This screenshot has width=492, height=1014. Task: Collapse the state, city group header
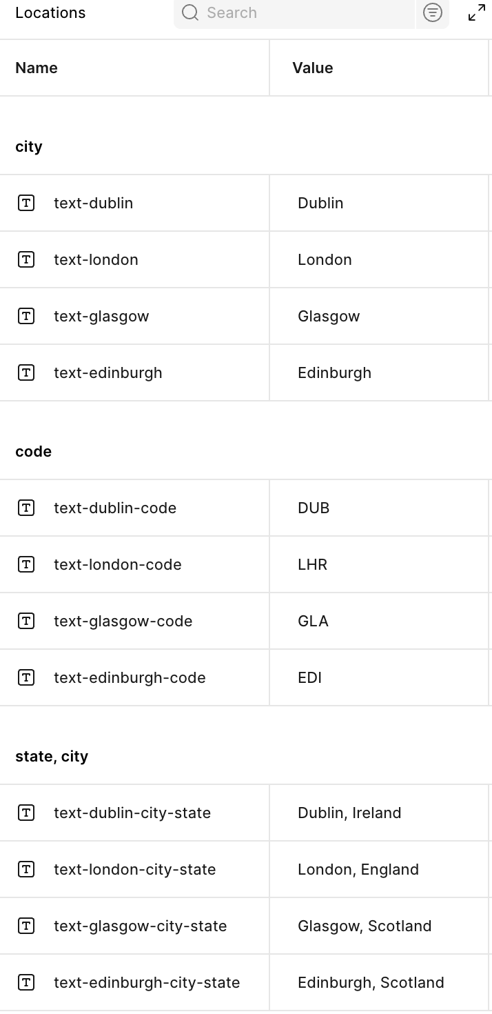coord(52,757)
